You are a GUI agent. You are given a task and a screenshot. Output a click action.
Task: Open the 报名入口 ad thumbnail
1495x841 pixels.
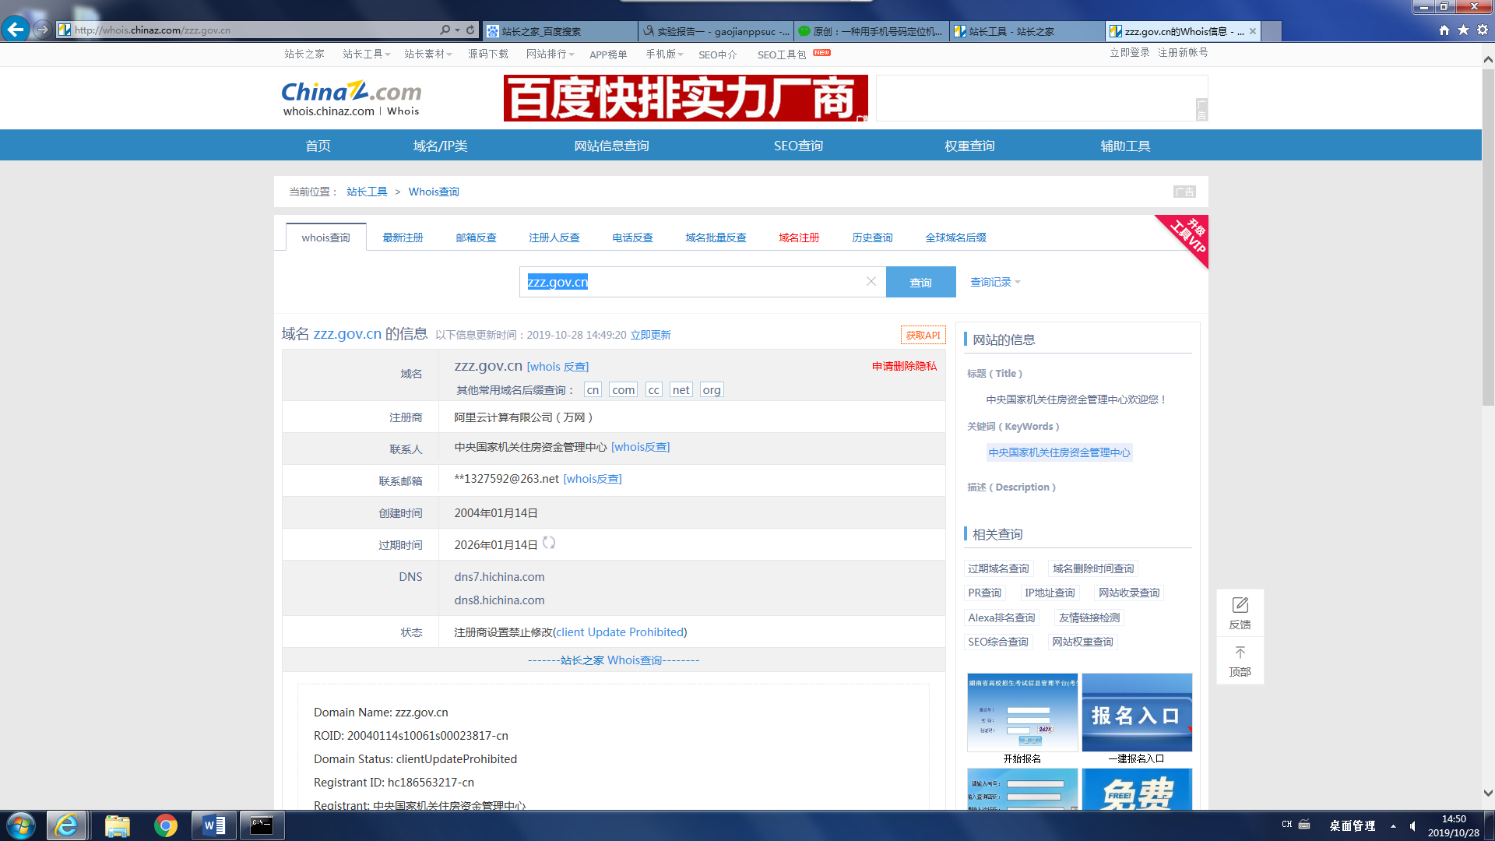tap(1136, 713)
